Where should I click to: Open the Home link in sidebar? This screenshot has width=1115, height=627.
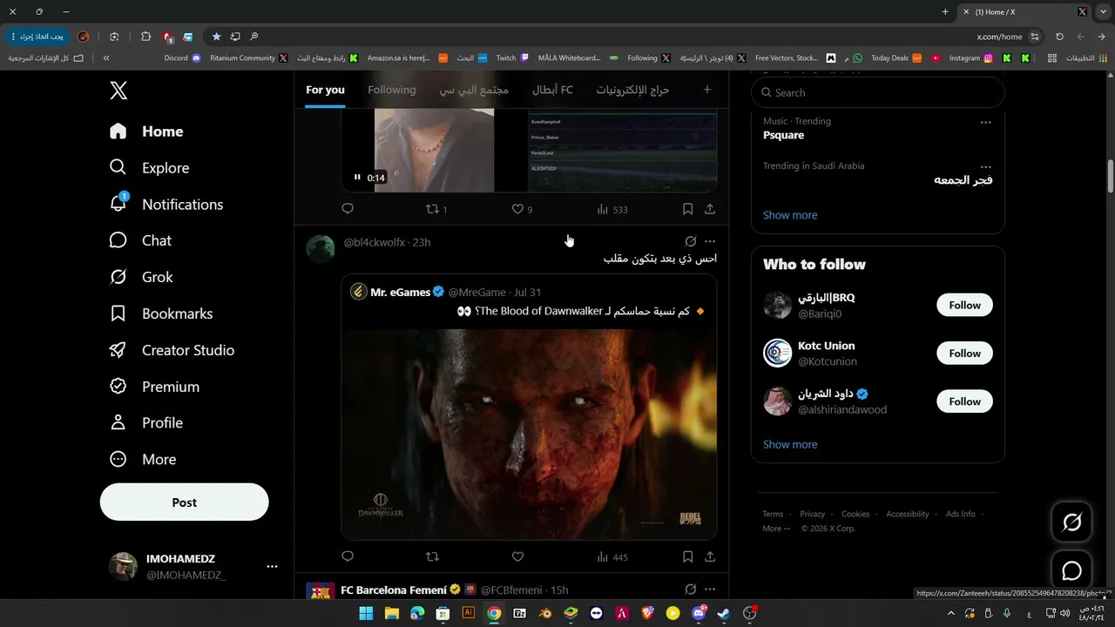[x=146, y=131]
